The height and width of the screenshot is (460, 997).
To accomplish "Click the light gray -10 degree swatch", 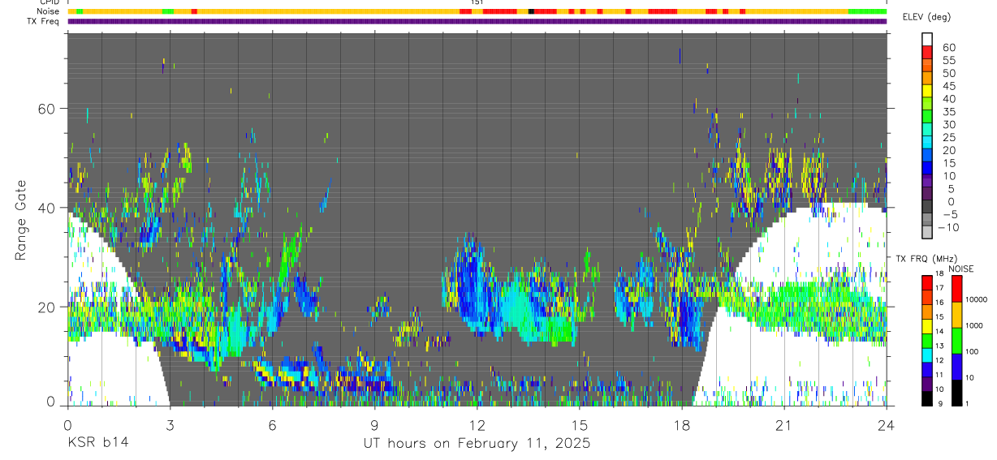I will [x=927, y=230].
